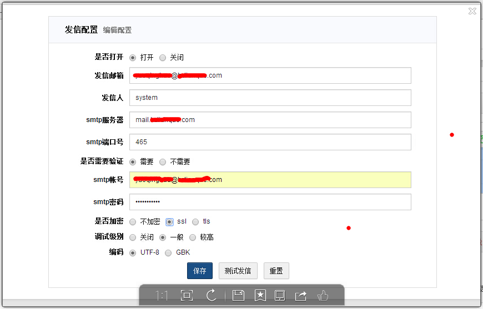Click the 编辑配置 subtitle text
The height and width of the screenshot is (309, 483).
click(x=117, y=30)
